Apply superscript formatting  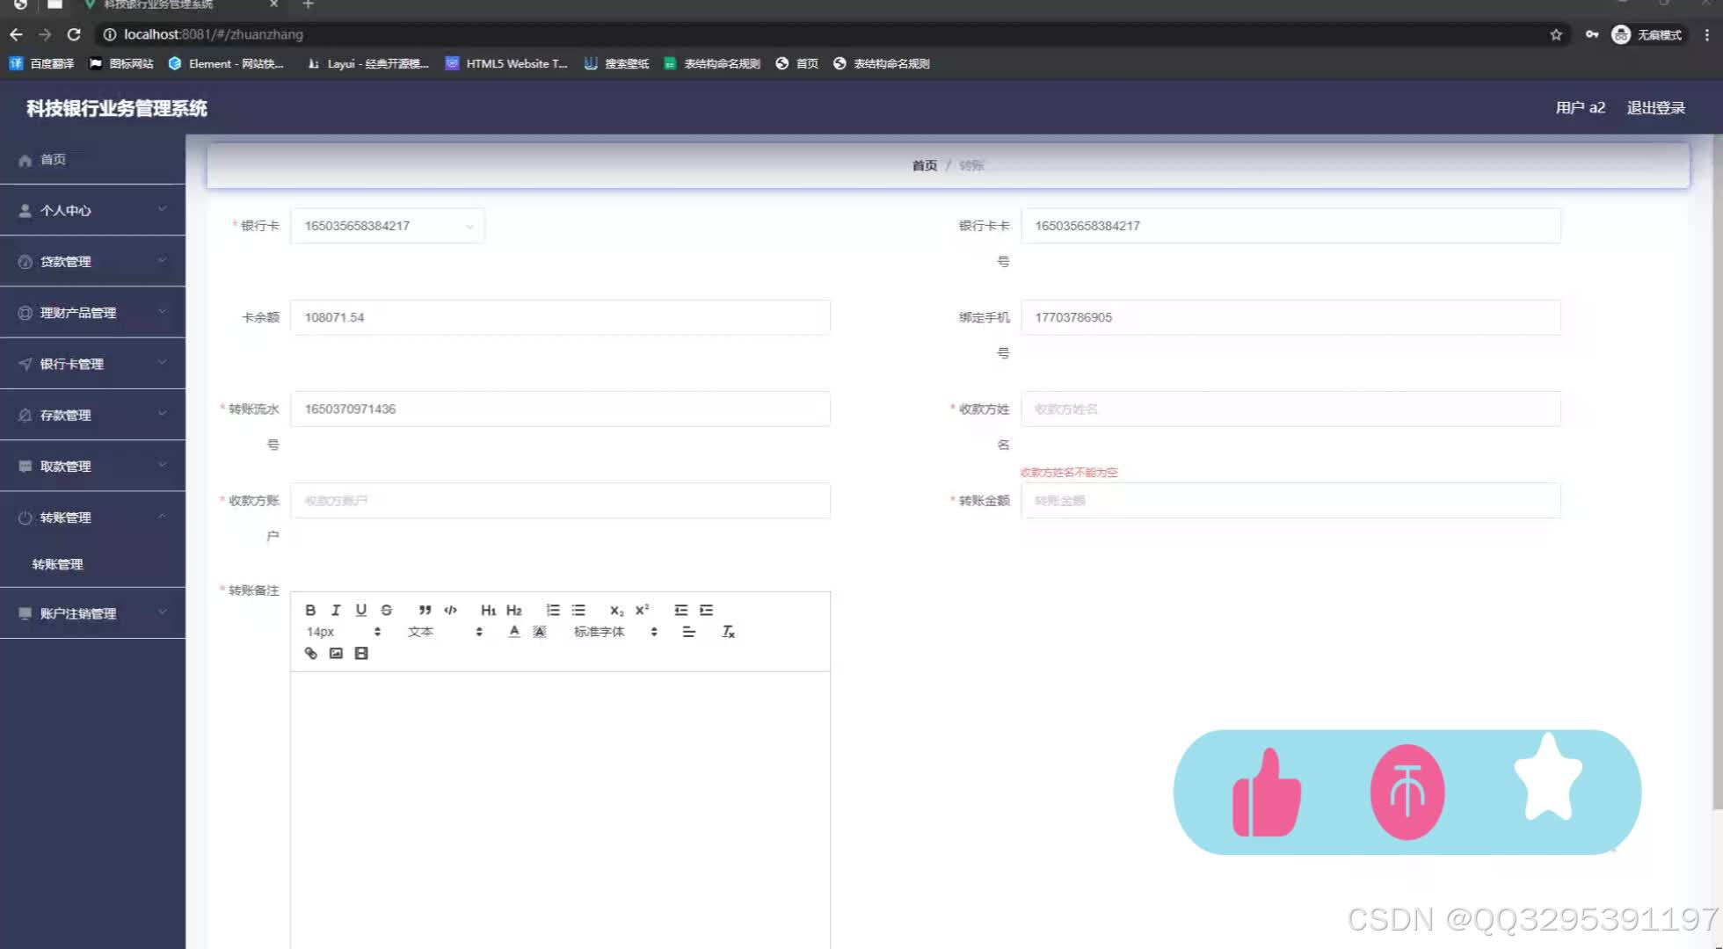point(643,610)
